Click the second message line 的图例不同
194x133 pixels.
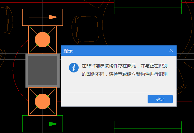(x=93, y=74)
